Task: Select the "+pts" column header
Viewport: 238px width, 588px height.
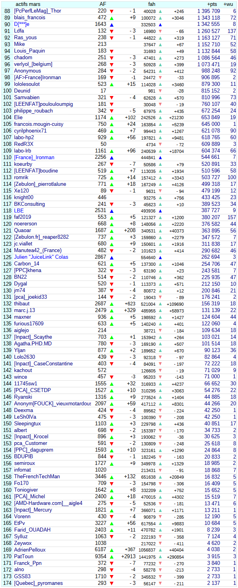Action: tap(212, 4)
